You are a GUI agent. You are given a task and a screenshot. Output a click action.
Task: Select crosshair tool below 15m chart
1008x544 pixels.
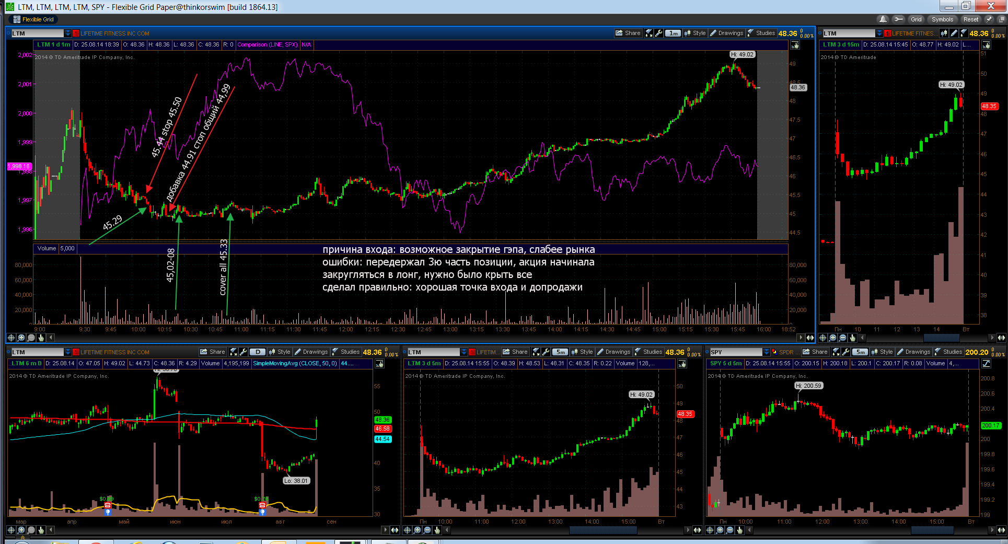[x=823, y=338]
